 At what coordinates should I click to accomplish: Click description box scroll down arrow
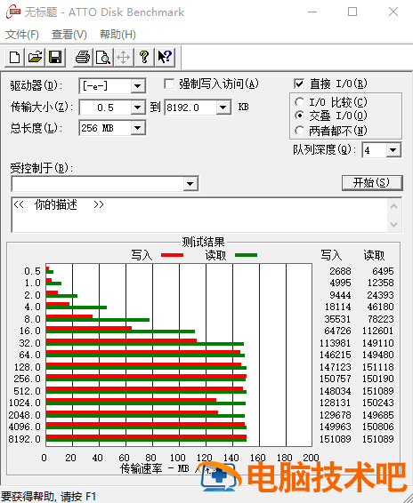pos(394,224)
